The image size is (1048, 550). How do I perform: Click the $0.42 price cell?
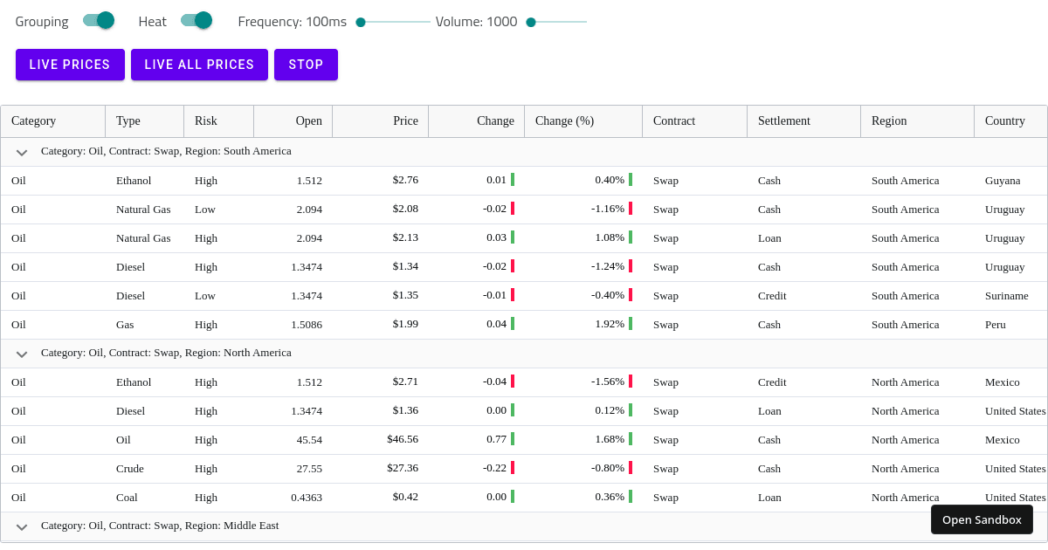[381, 498]
